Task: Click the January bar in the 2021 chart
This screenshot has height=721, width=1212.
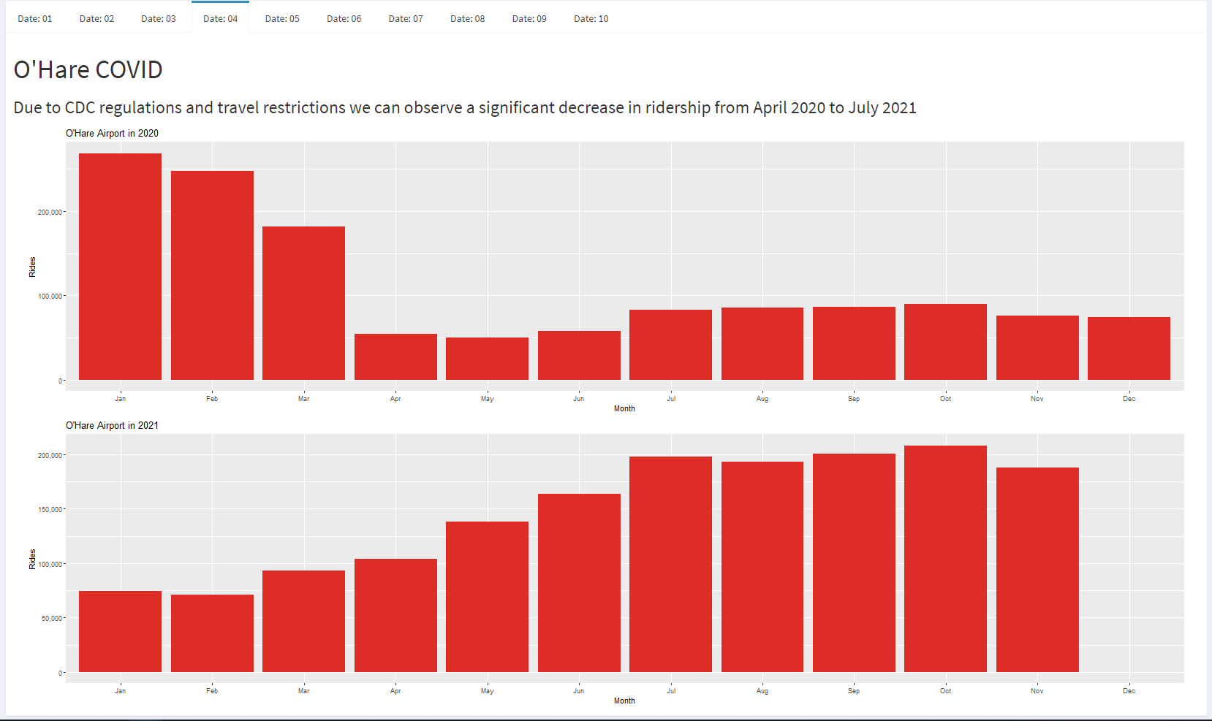Action: (120, 631)
